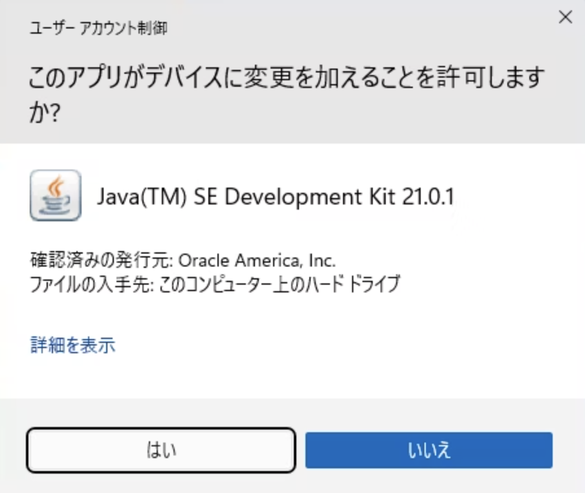Click the ファイルの入手先 file origin line
585x493 pixels.
click(x=215, y=284)
